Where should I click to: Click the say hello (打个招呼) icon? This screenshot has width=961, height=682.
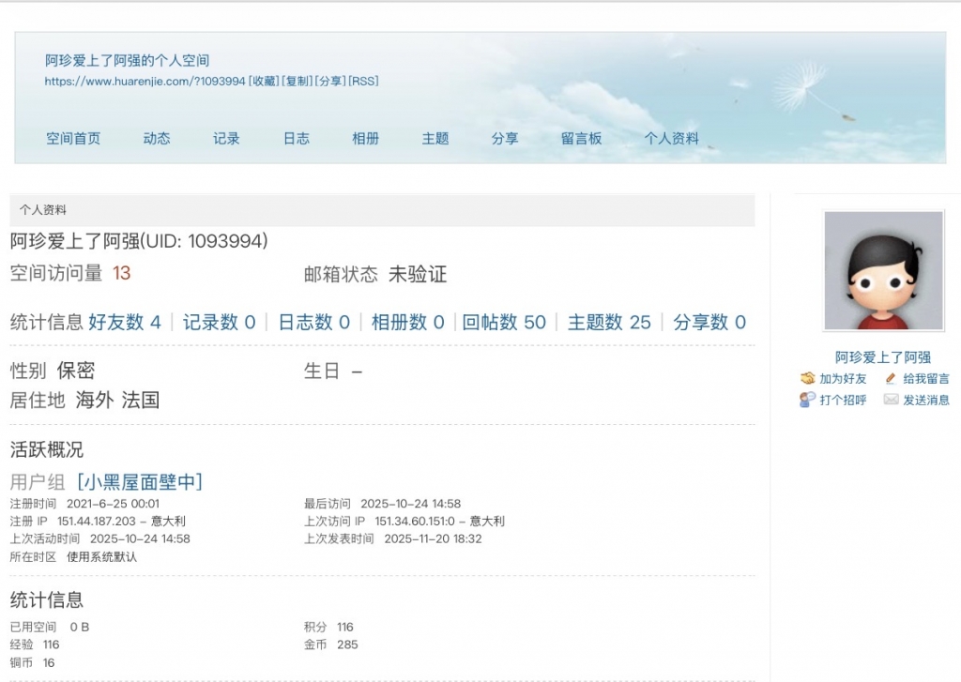807,400
